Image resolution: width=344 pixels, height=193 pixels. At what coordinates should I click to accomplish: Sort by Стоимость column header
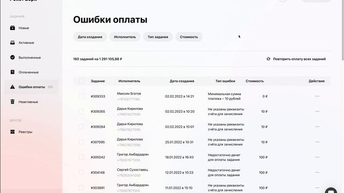point(254,81)
